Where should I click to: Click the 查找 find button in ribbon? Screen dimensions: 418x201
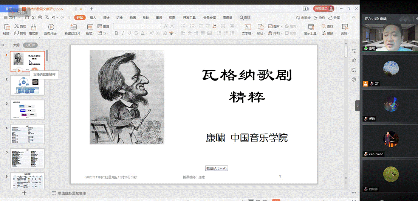[328, 26]
